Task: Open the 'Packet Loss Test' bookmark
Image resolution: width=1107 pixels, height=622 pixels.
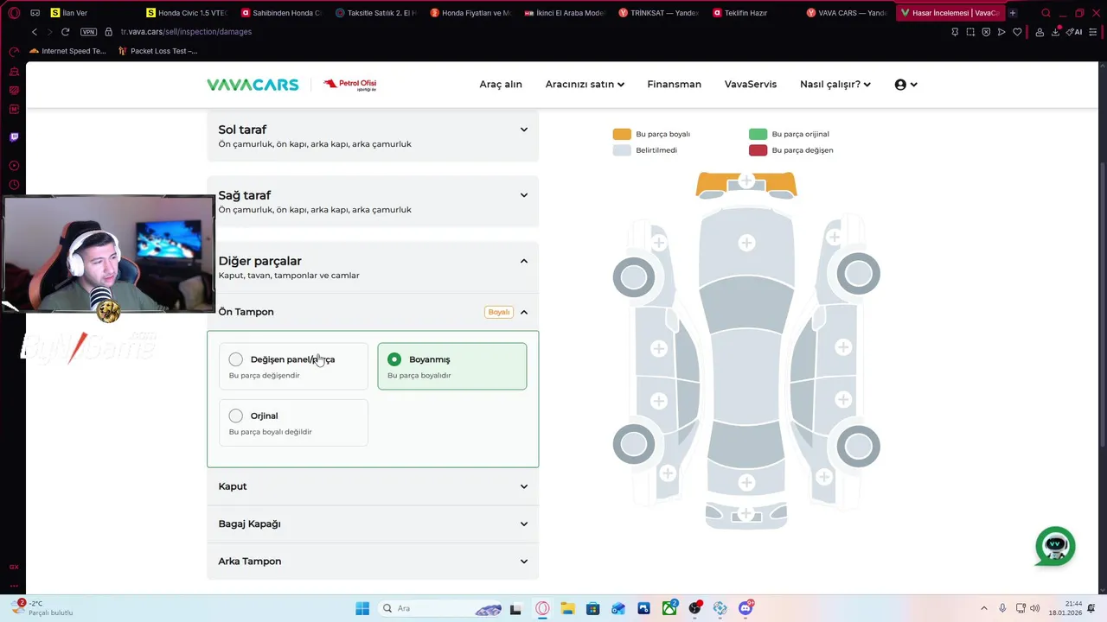Action: [157, 51]
